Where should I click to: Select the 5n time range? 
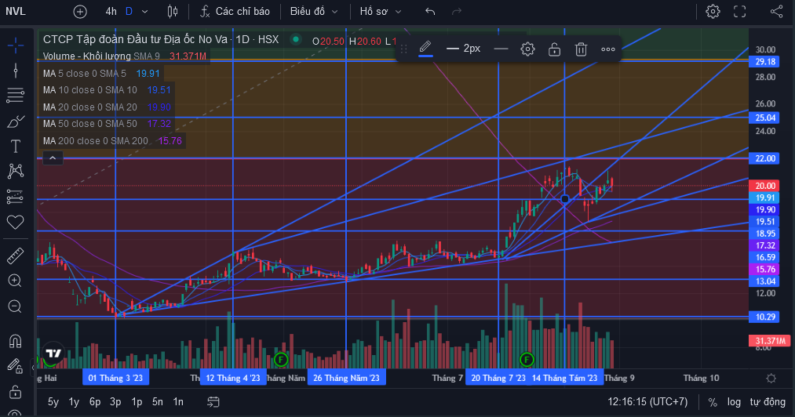click(158, 402)
